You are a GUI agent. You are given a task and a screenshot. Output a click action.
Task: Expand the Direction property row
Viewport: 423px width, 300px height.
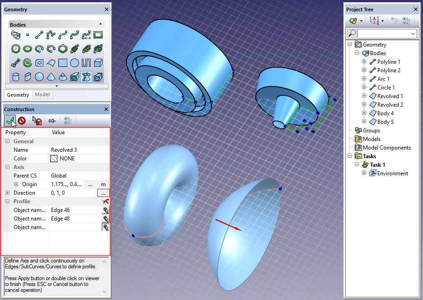8,193
